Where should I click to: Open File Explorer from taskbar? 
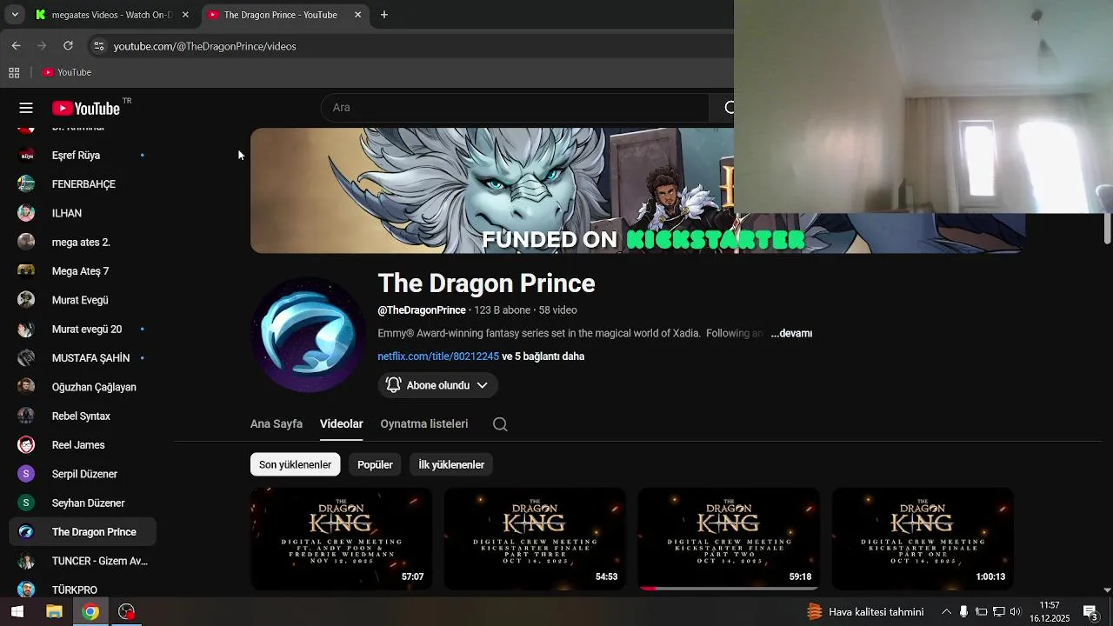(x=54, y=612)
